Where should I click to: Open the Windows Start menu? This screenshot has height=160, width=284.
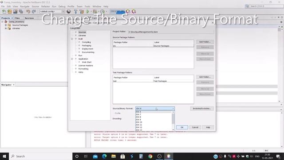click(x=4, y=156)
